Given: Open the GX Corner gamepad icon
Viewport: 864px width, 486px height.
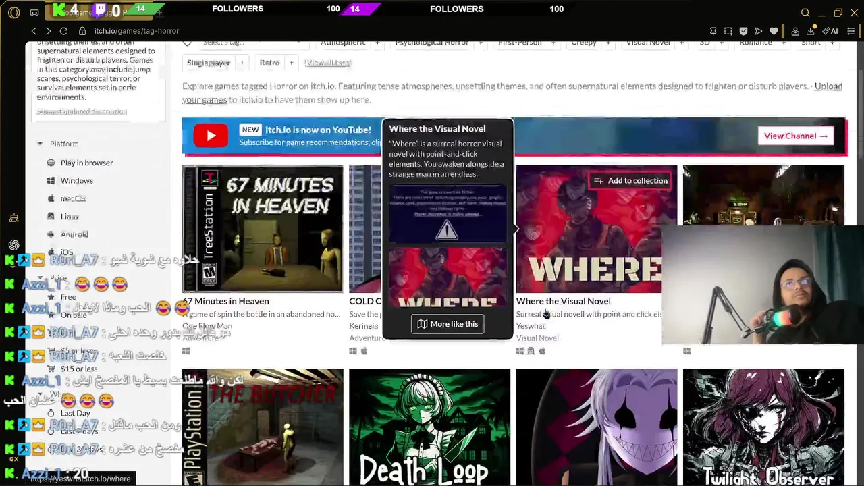Looking at the screenshot, I should 34,13.
